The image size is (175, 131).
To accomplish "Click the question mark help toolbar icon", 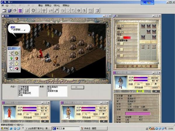I will (97, 10).
